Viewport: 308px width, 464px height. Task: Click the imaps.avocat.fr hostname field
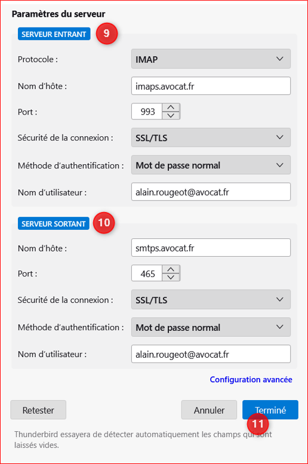(211, 86)
